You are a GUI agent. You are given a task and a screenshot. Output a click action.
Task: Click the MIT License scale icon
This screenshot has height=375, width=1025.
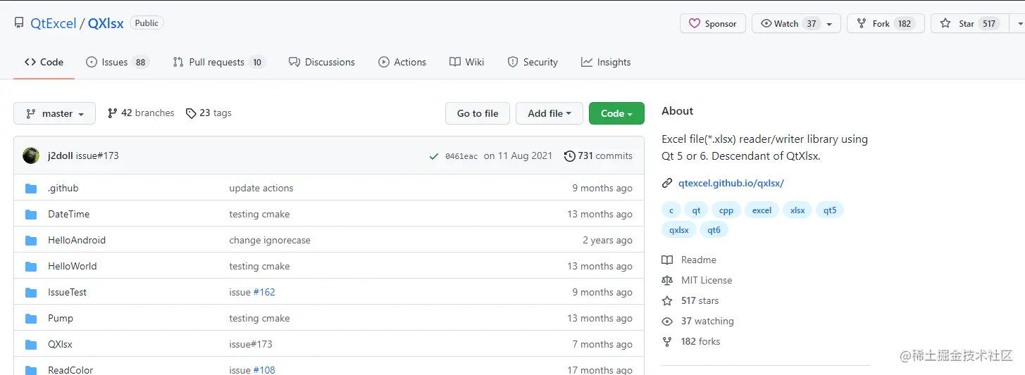click(667, 280)
